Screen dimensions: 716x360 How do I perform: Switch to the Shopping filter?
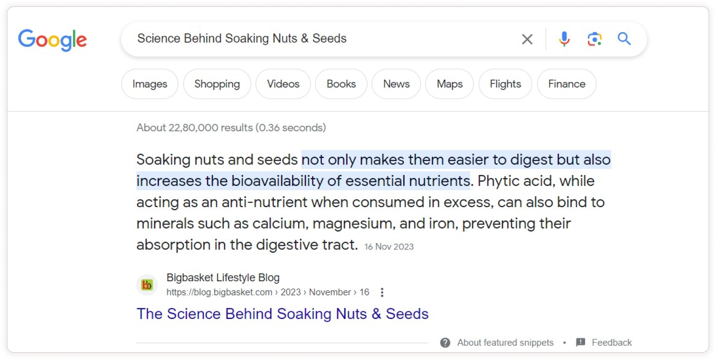[217, 84]
